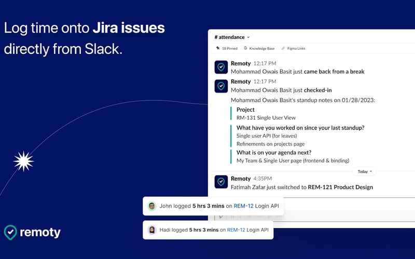415x259 pixels.
Task: Click Remoty avatar on checked-in message
Action: 221,86
